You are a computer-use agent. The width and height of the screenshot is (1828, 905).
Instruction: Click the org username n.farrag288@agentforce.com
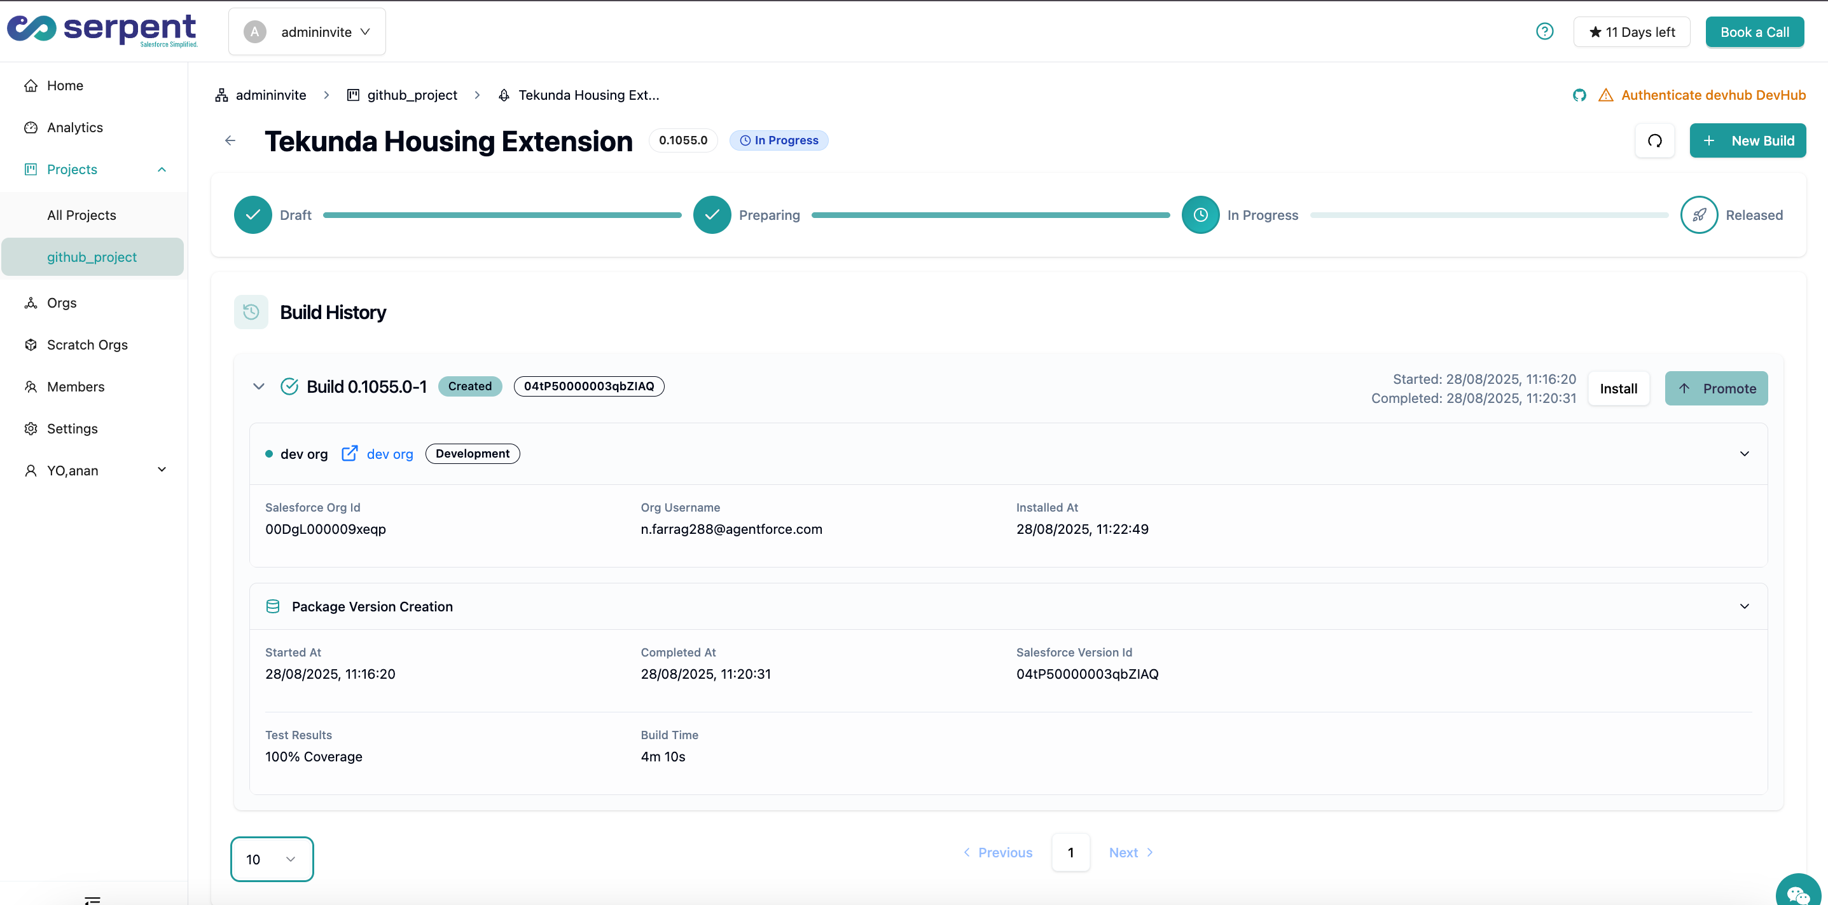[731, 529]
